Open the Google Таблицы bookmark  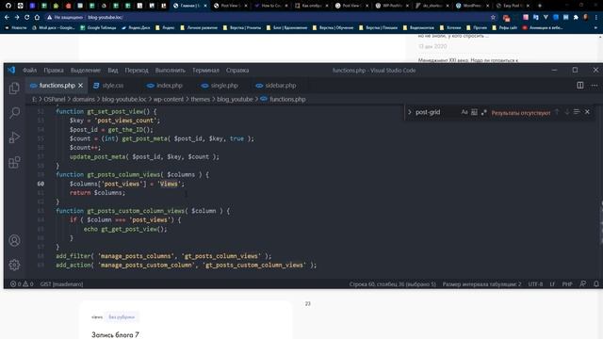[x=98, y=27]
